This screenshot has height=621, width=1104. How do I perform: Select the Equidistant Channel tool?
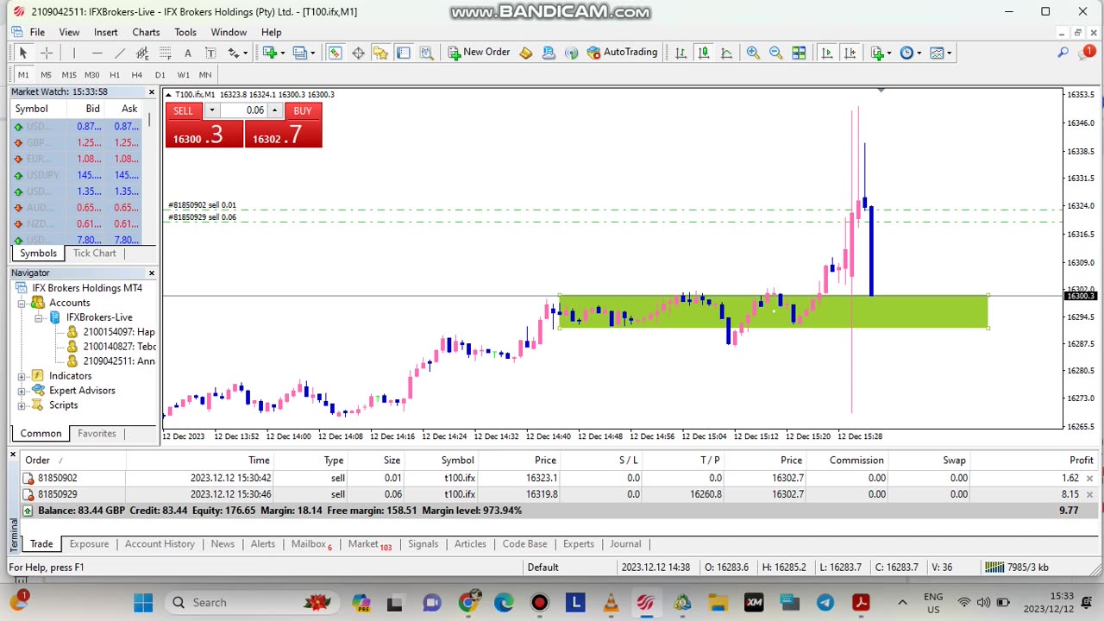(x=142, y=53)
